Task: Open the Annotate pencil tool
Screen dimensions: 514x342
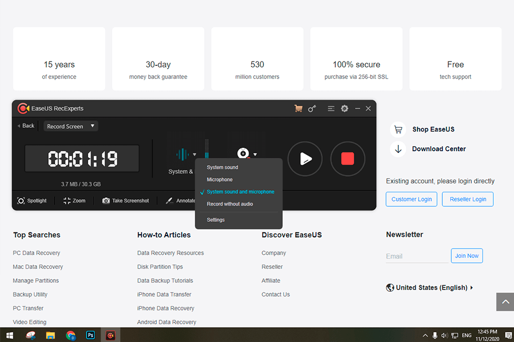Action: click(x=180, y=200)
